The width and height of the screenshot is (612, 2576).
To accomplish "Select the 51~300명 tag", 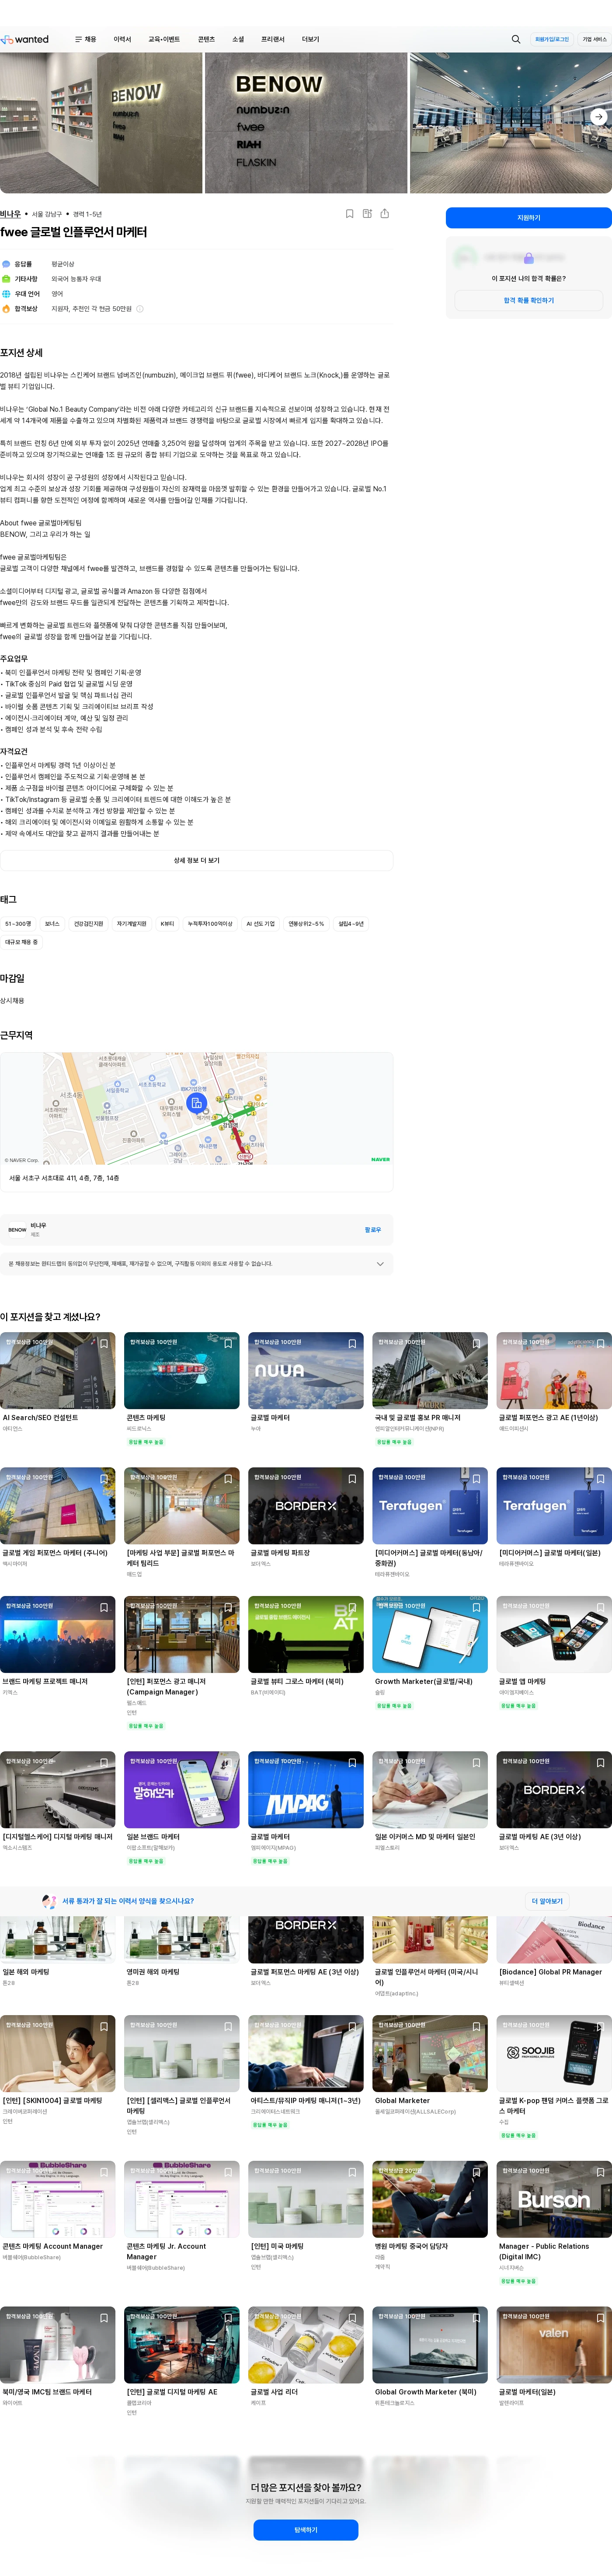I will (18, 924).
